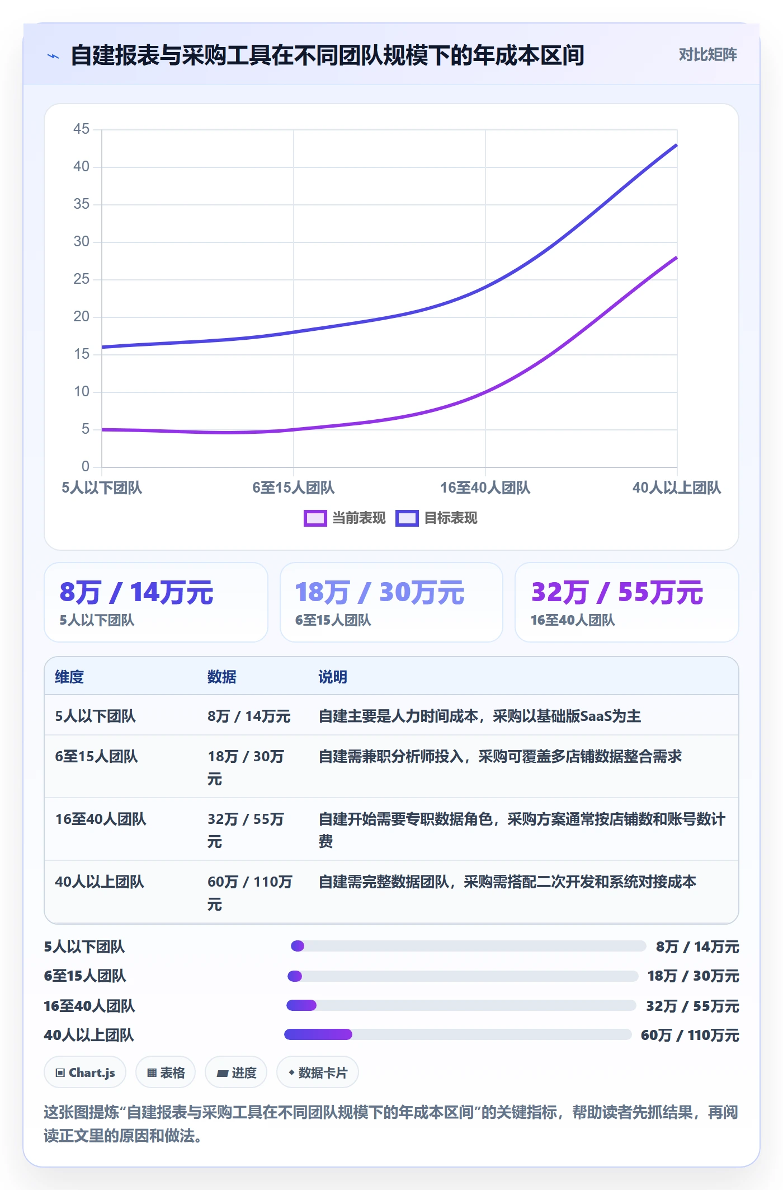The image size is (783, 1190).
Task: Click the 当前表现 legend label text
Action: [x=359, y=518]
